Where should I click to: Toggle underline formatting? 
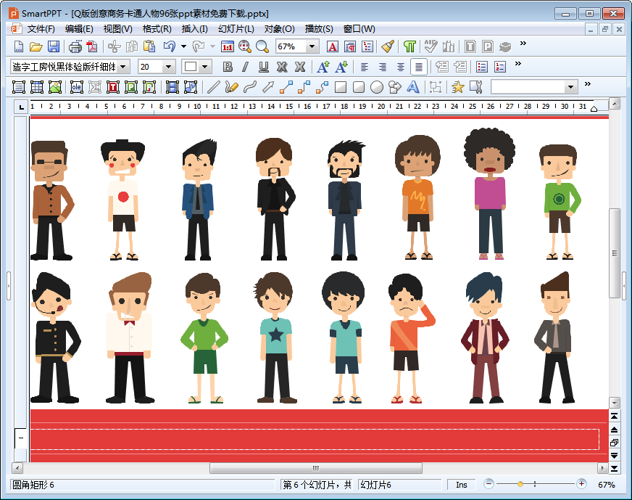(264, 67)
